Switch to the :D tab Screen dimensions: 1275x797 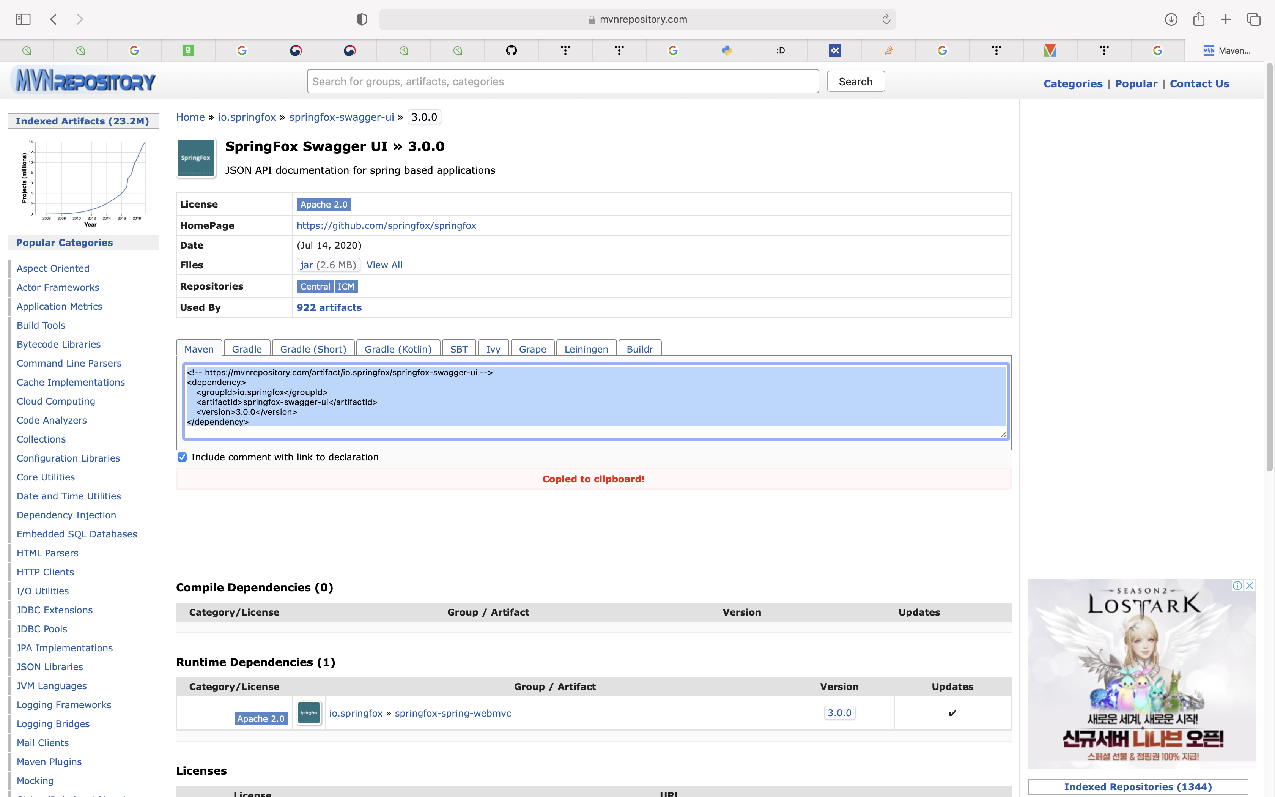coord(781,50)
